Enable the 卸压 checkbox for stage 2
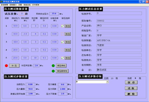Screen dimensions: 149x102 coord(63,34)
